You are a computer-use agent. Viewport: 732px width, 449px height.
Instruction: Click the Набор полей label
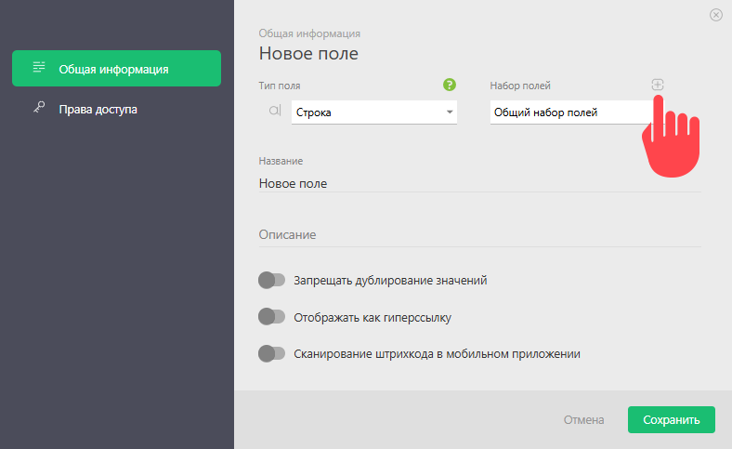520,86
